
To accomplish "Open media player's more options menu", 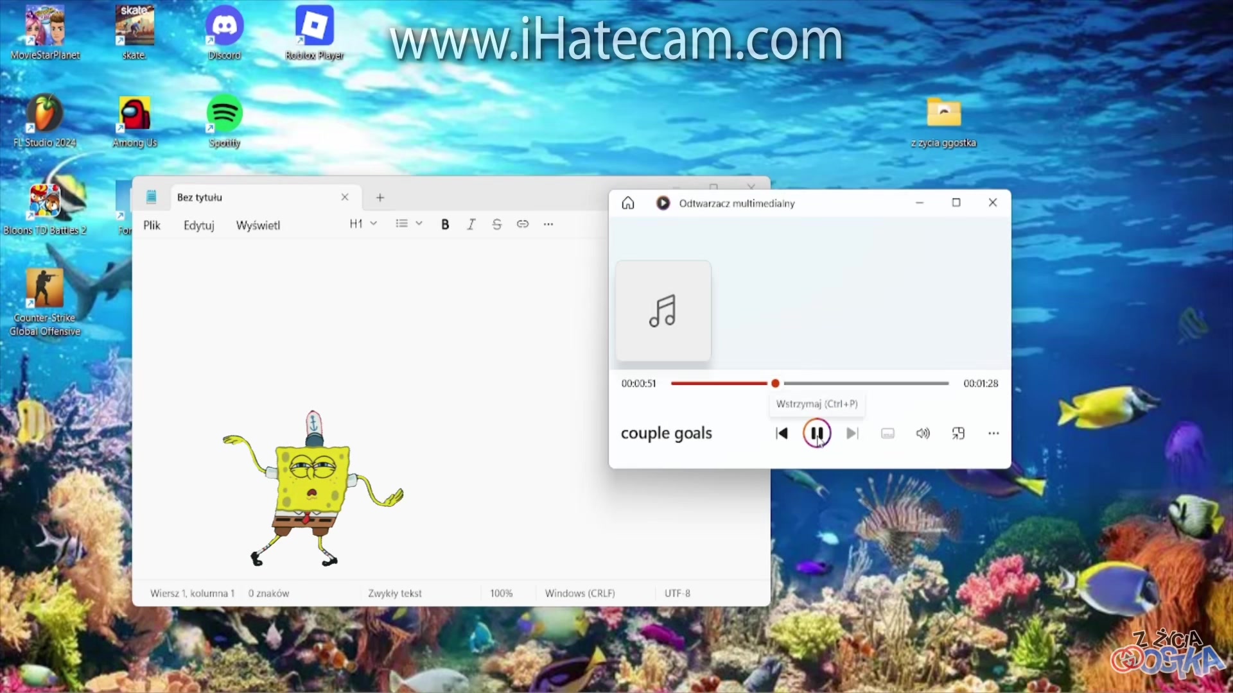I will tap(993, 433).
